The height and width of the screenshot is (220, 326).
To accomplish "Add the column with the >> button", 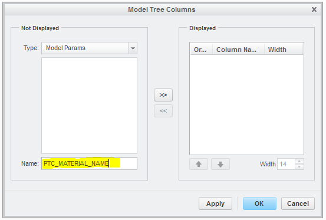I will point(163,95).
